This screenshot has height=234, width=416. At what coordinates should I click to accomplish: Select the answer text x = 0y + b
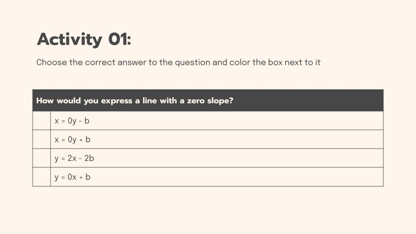pos(72,140)
